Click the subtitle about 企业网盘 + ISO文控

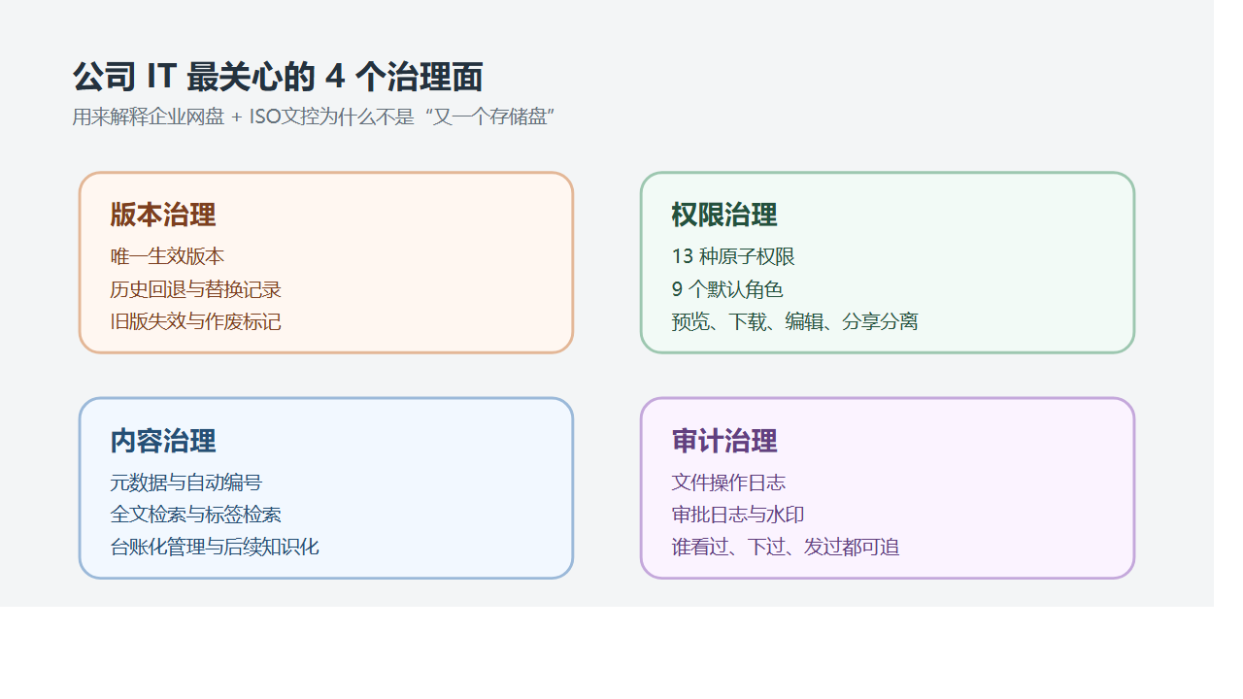(314, 117)
